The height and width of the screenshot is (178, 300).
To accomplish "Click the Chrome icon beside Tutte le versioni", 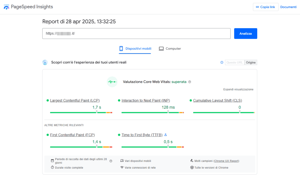I will click(x=192, y=167).
